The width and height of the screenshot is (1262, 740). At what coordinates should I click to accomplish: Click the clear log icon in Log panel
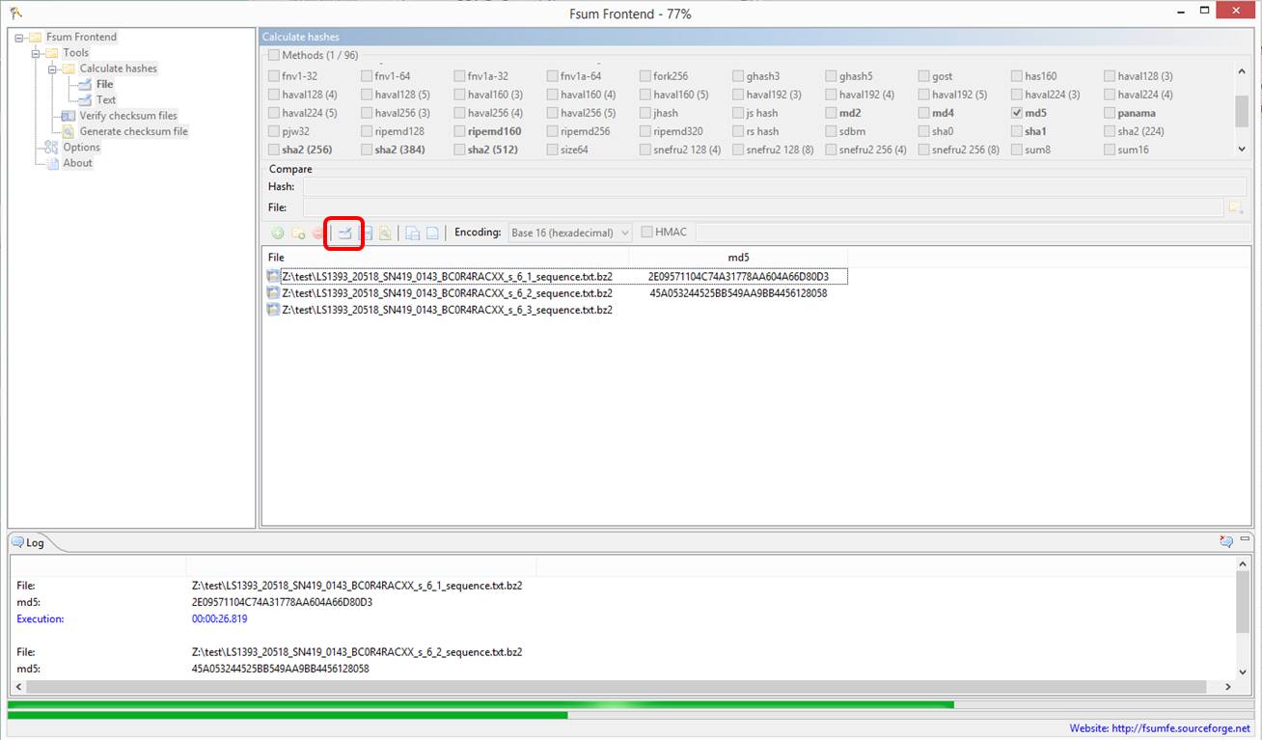click(x=1226, y=541)
